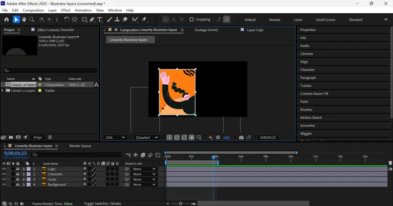Expand the Lineari..s Layers folder
The image size is (393, 206).
pos(3,90)
